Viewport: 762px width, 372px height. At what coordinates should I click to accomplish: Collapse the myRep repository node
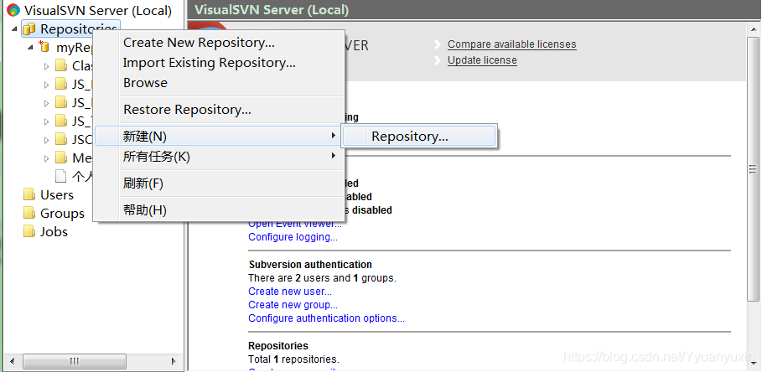pos(31,48)
